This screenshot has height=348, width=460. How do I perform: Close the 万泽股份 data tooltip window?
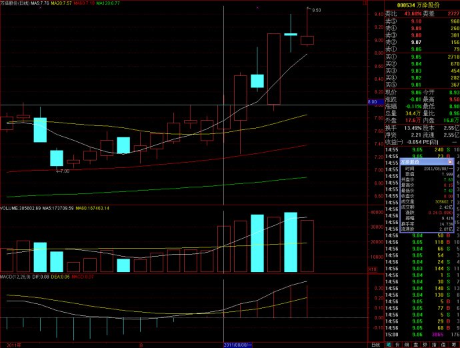pos(450,162)
